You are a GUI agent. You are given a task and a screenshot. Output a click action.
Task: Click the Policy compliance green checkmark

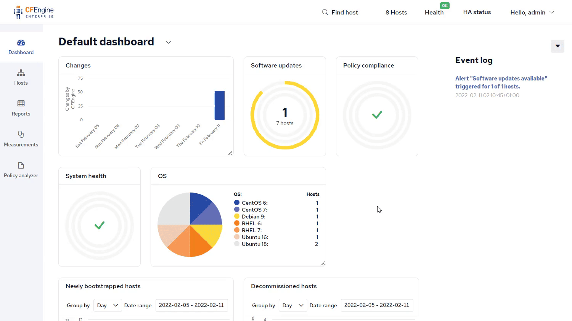click(x=377, y=115)
